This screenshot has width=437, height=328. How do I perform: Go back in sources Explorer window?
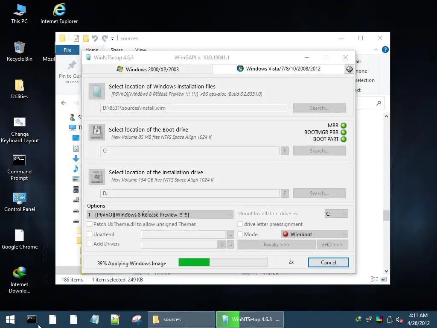coord(64,103)
